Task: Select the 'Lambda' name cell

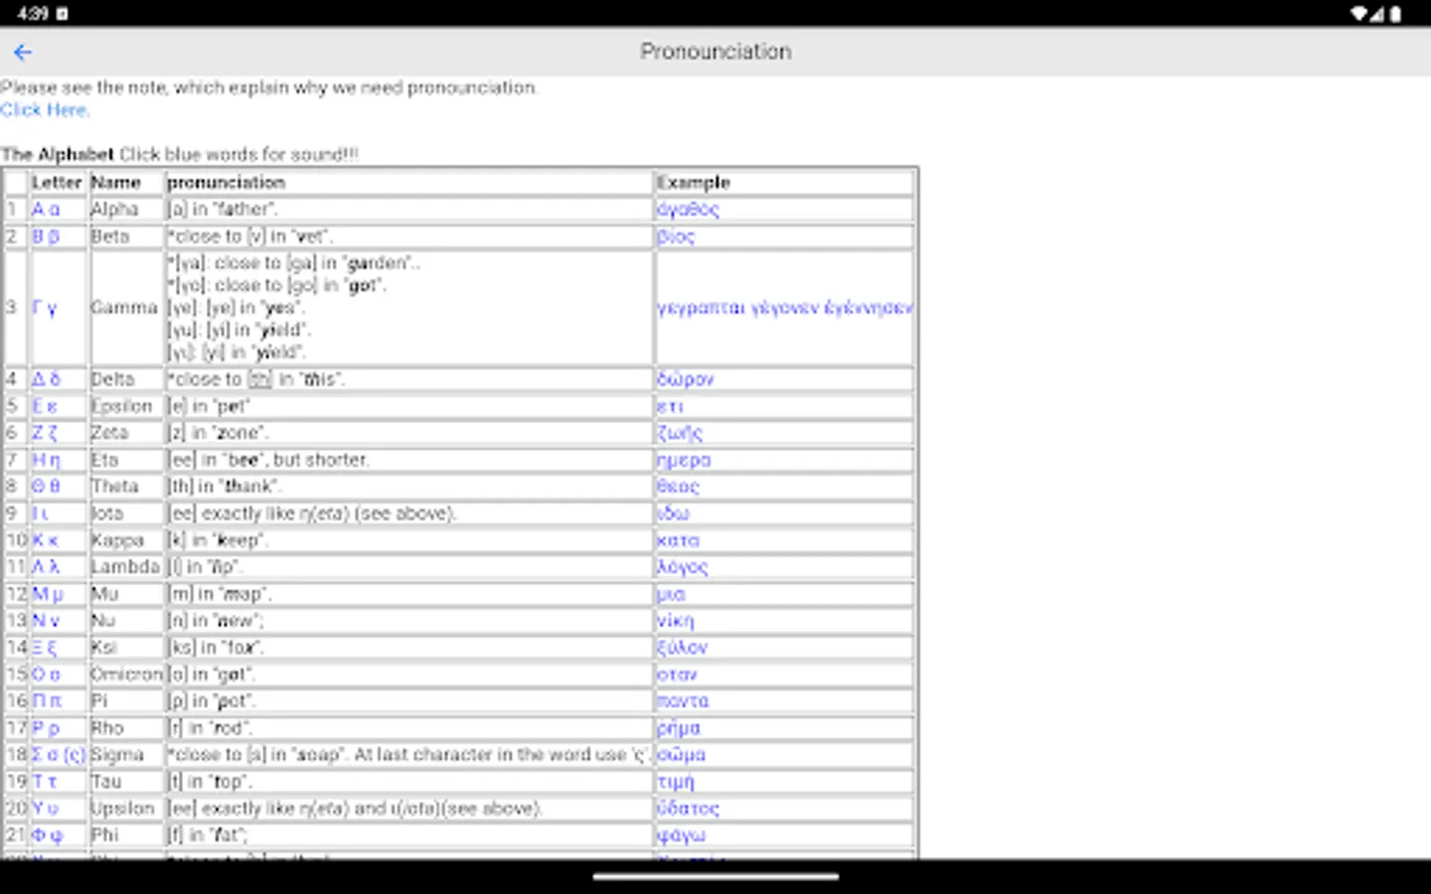Action: pos(125,567)
